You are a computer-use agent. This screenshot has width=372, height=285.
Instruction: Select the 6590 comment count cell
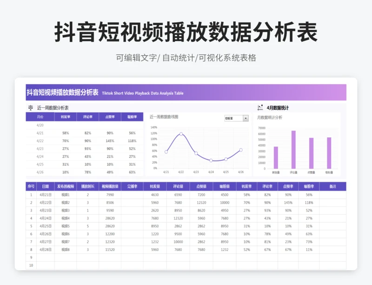tap(178, 195)
